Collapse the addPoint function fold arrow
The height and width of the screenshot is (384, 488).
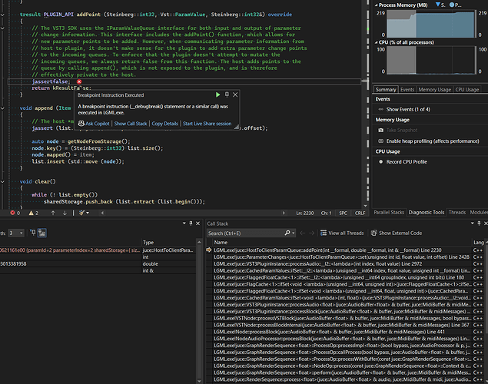point(2,15)
